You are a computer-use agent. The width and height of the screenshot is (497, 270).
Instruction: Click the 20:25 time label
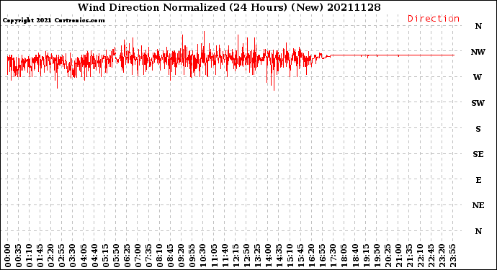pyautogui.click(x=388, y=256)
